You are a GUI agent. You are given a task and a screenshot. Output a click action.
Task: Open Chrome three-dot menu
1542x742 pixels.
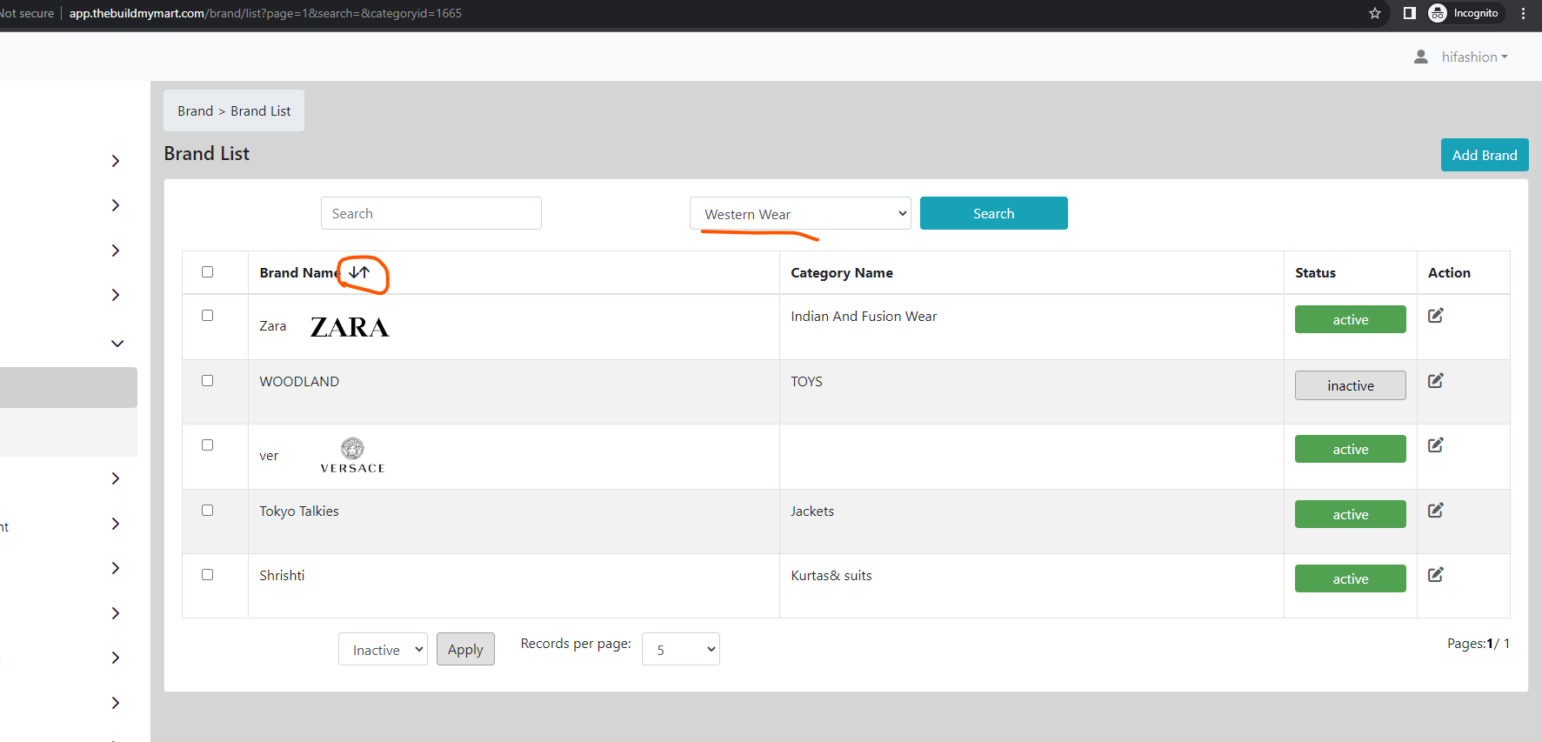pos(1523,13)
